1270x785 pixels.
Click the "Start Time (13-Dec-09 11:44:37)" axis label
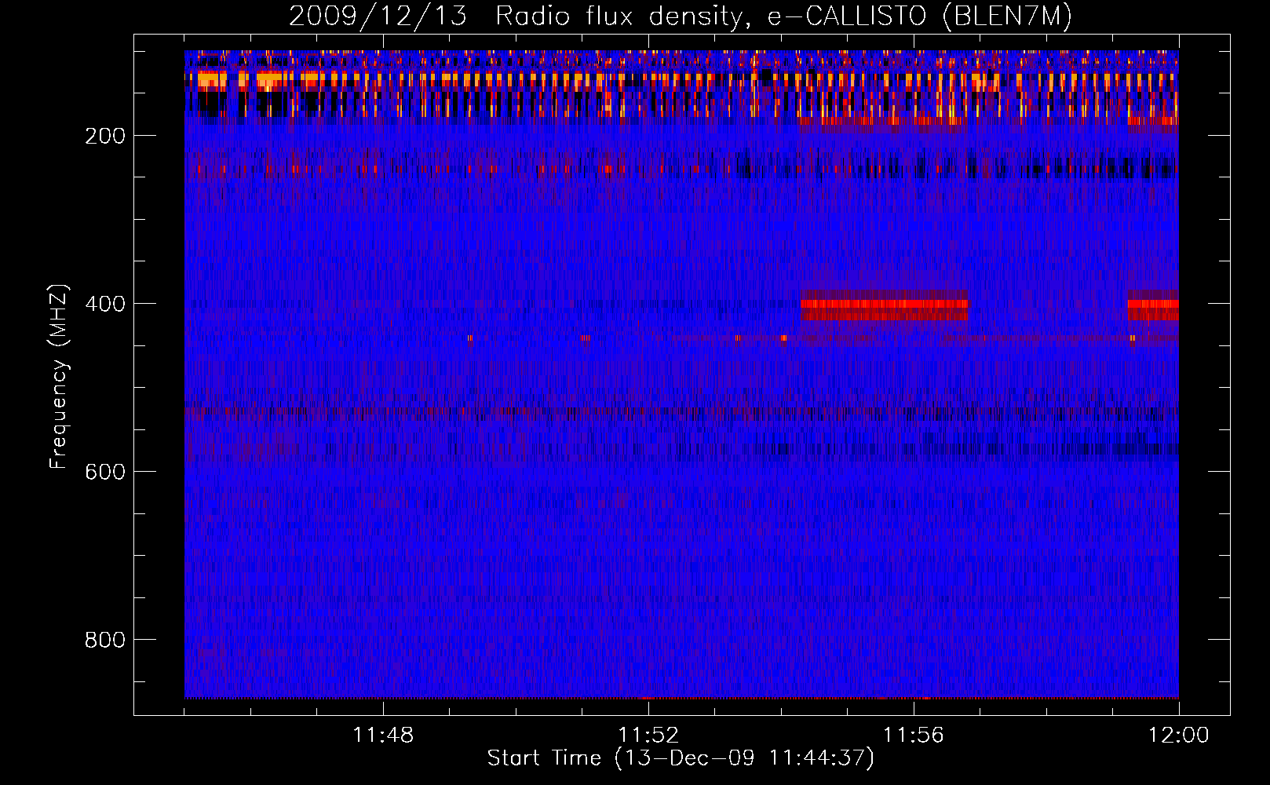click(x=681, y=758)
